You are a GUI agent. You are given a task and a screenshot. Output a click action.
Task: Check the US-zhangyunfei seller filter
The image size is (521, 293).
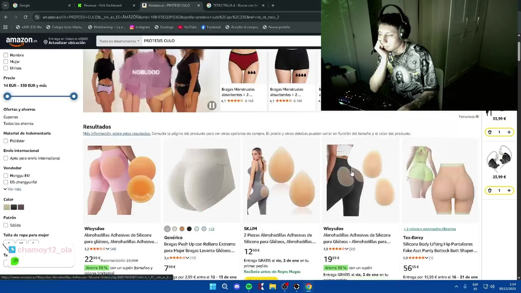click(x=6, y=182)
